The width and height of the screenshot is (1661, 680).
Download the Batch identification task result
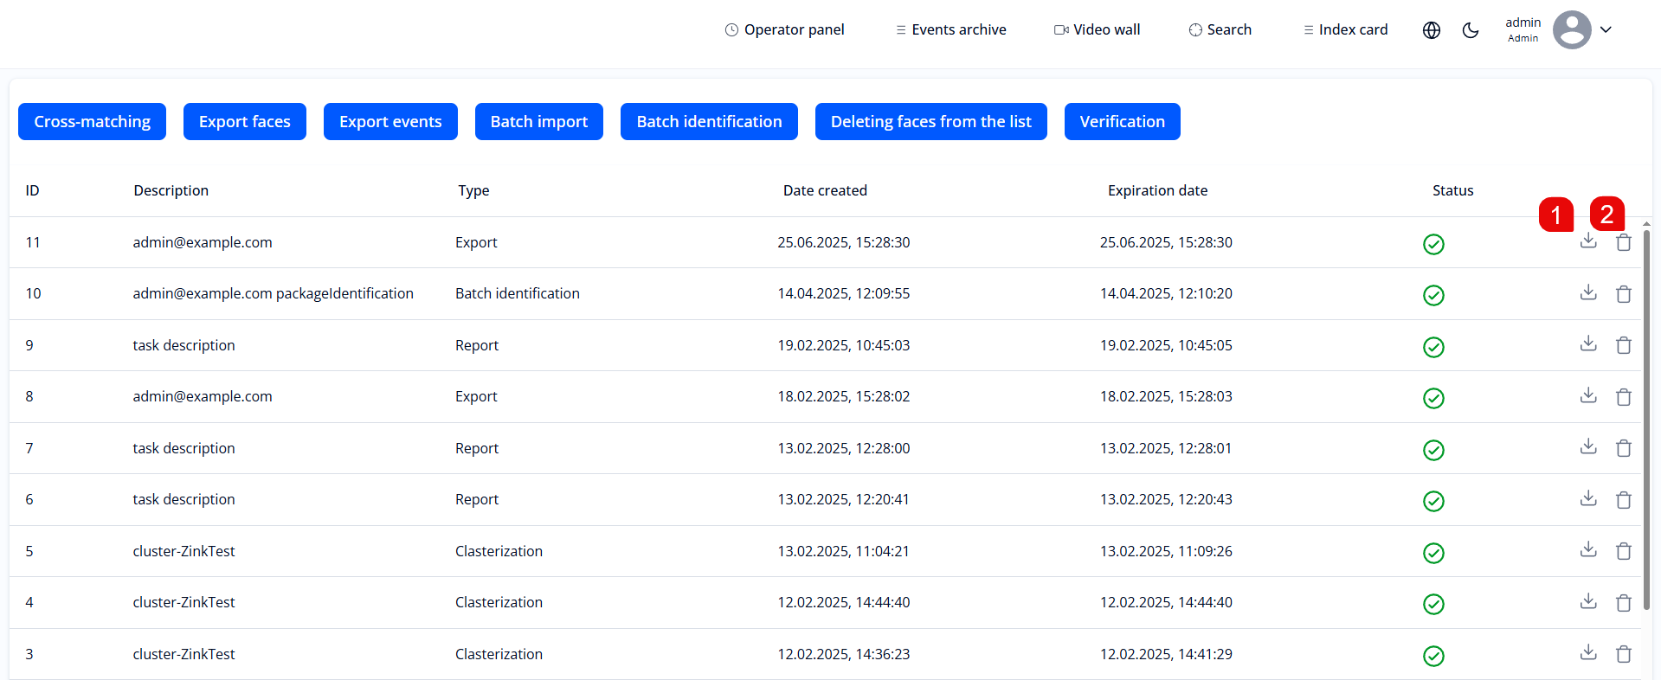1587,293
